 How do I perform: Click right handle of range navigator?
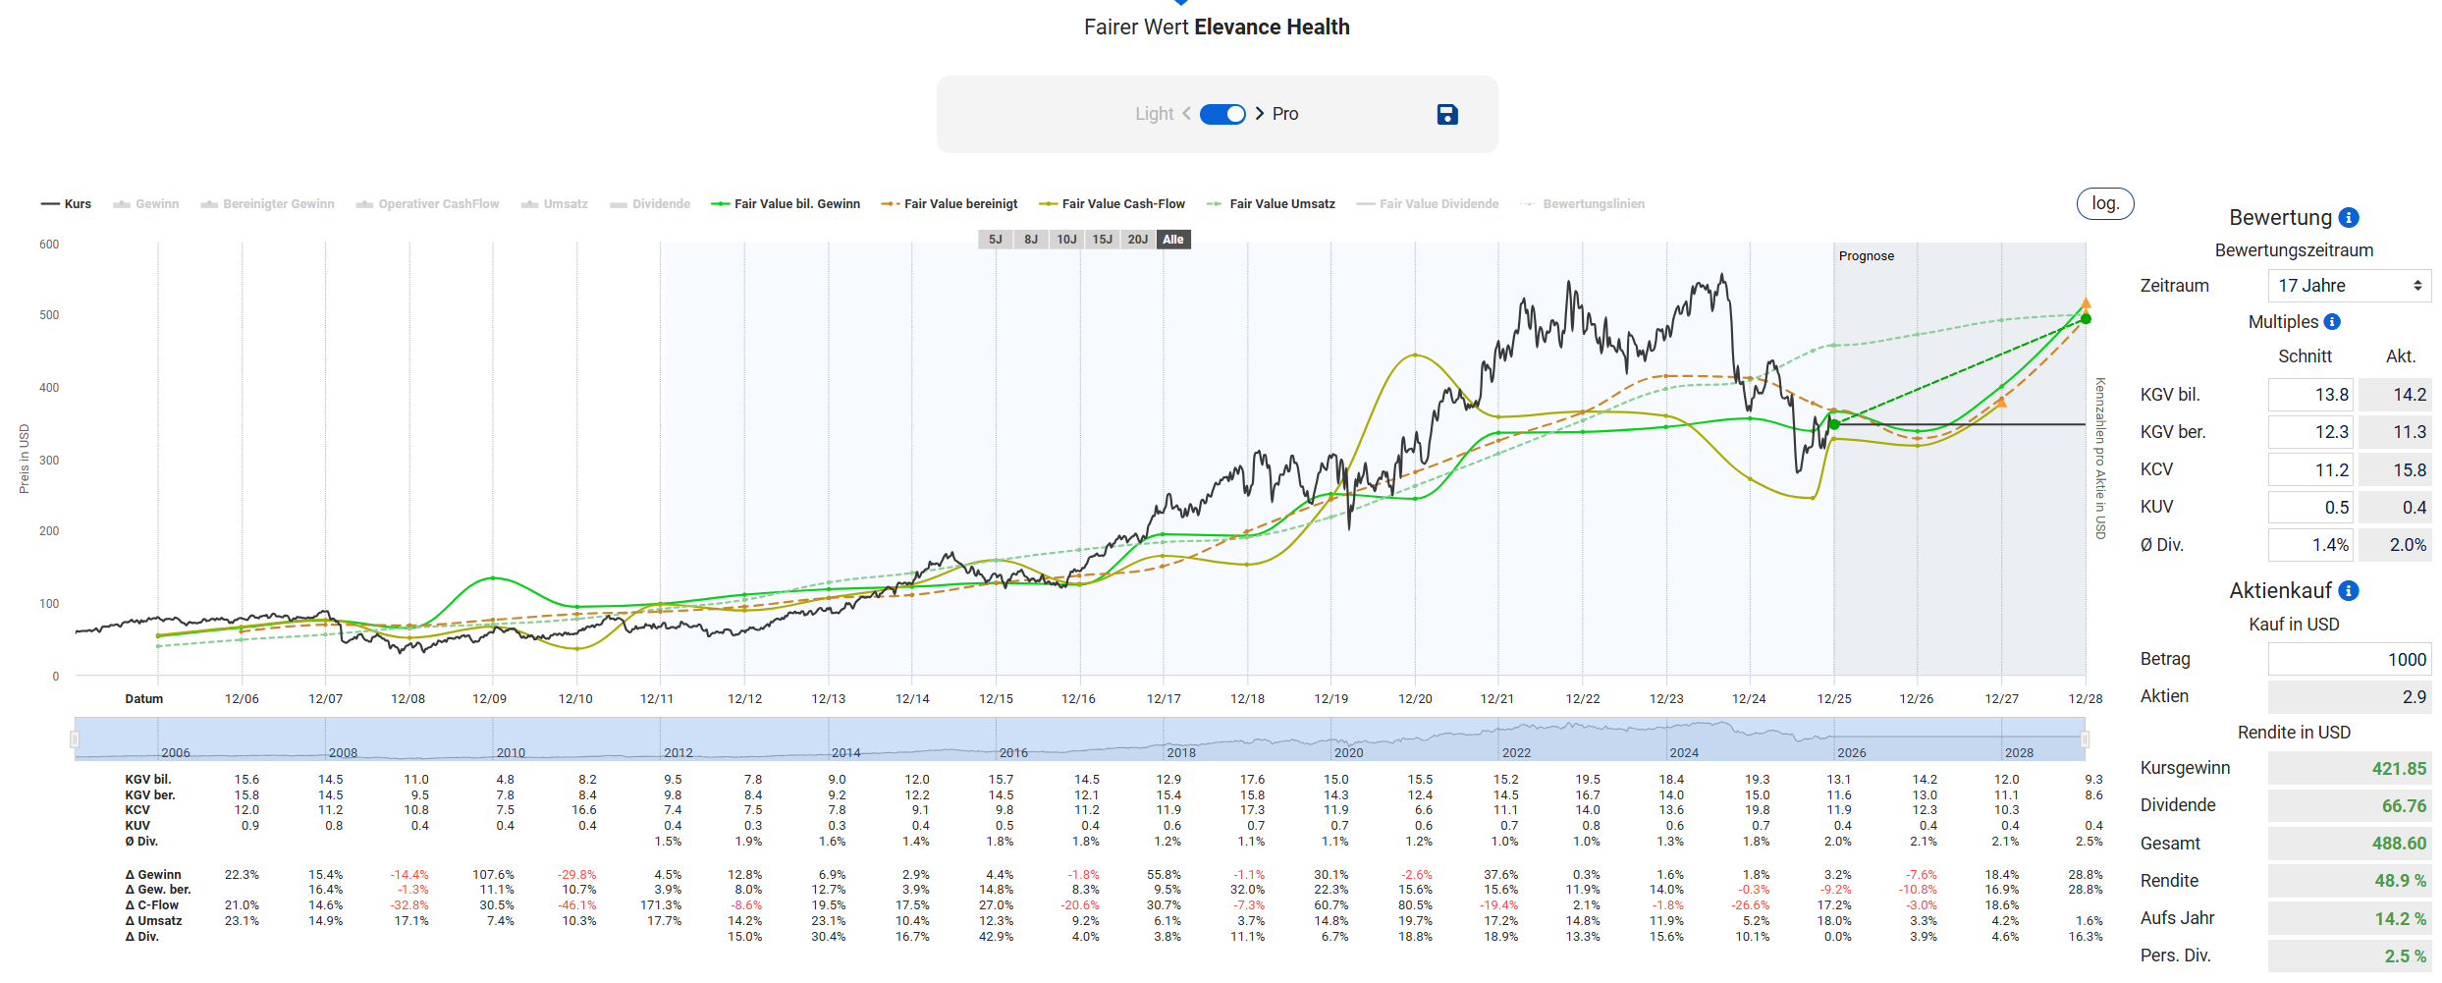pyautogui.click(x=2085, y=738)
